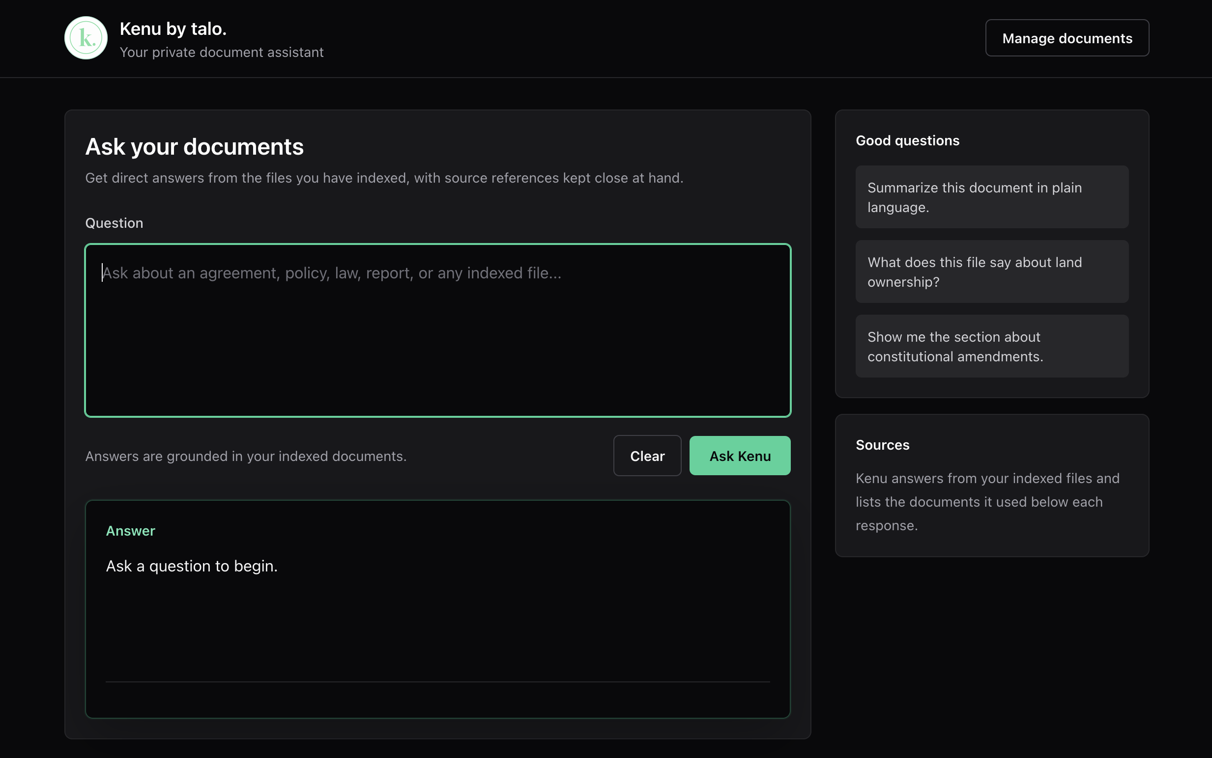
Task: Click the Clear button
Action: [x=647, y=456]
